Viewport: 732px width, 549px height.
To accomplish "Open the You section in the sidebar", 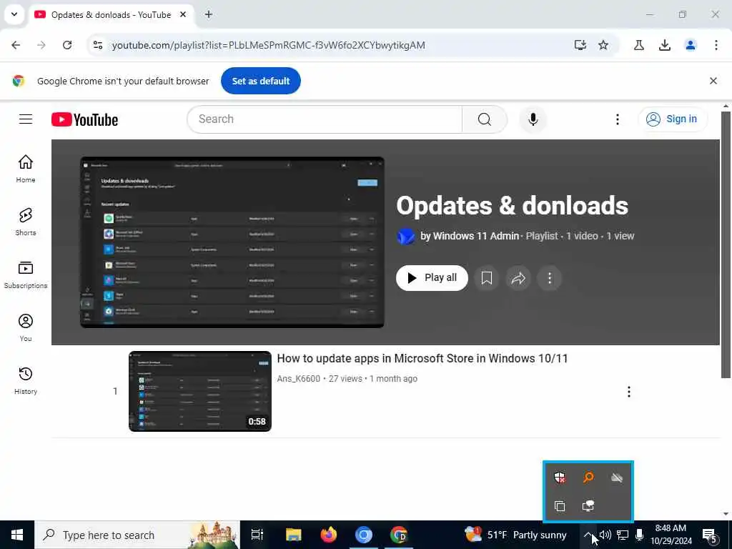I will pos(26,327).
